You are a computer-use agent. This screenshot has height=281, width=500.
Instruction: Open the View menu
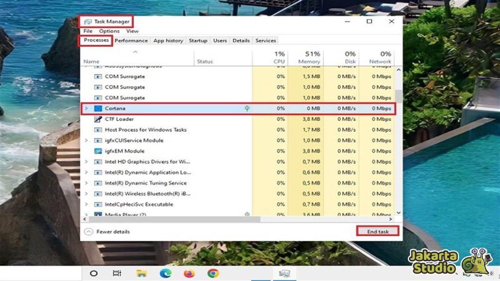(x=132, y=31)
